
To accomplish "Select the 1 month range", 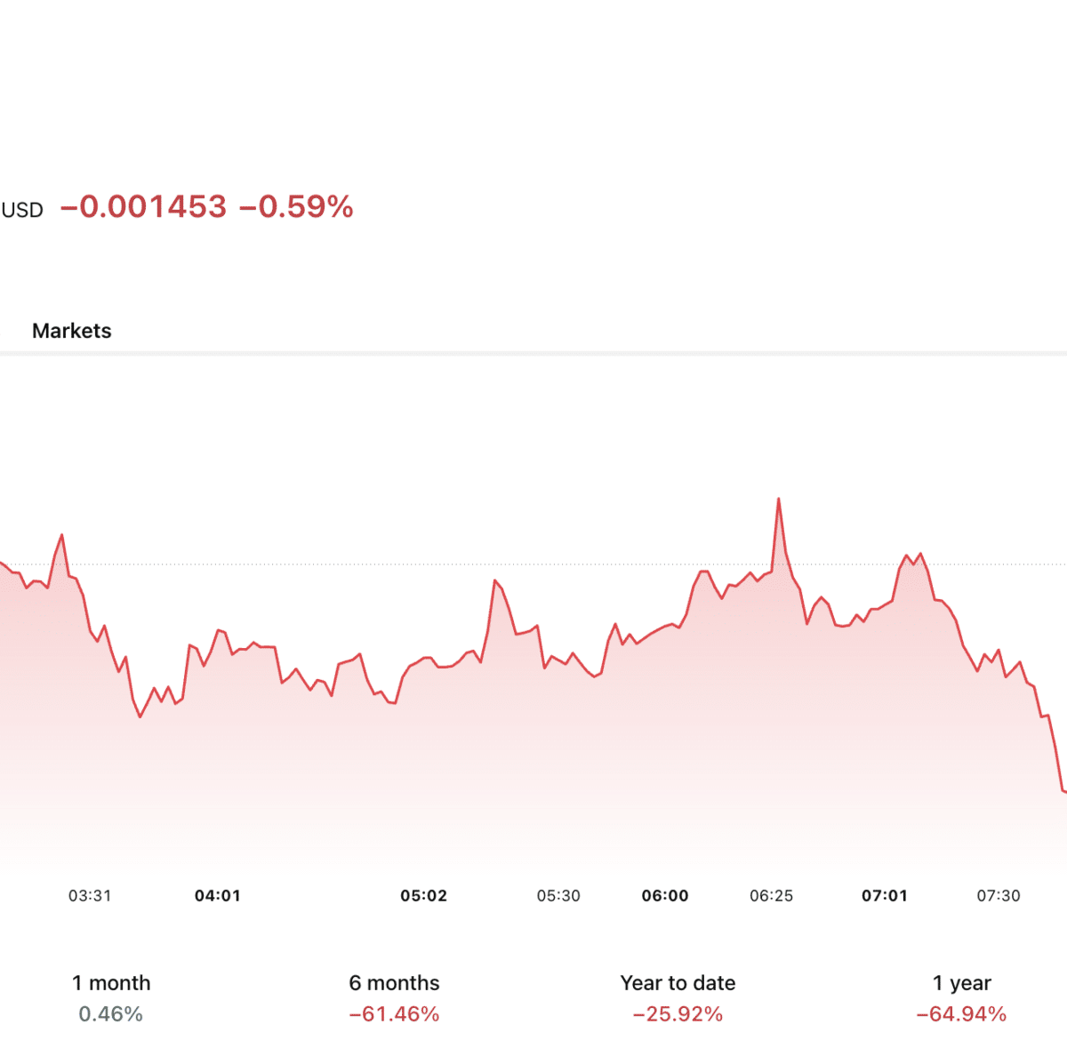I will pyautogui.click(x=111, y=983).
